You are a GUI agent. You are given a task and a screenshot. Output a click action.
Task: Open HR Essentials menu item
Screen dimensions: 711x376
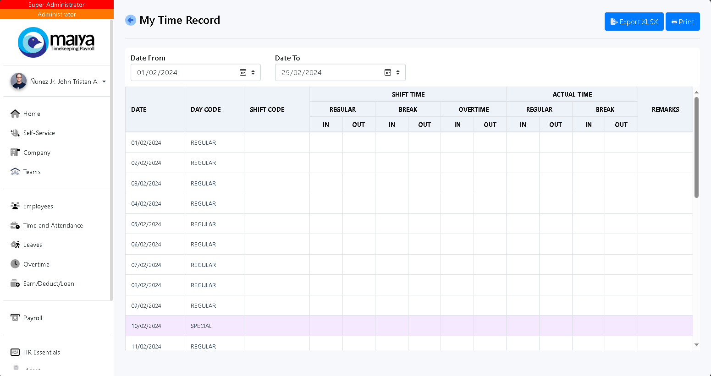[41, 352]
